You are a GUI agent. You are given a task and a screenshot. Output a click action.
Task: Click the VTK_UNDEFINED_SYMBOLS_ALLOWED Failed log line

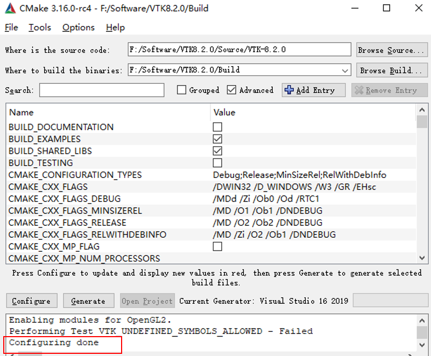(x=161, y=331)
